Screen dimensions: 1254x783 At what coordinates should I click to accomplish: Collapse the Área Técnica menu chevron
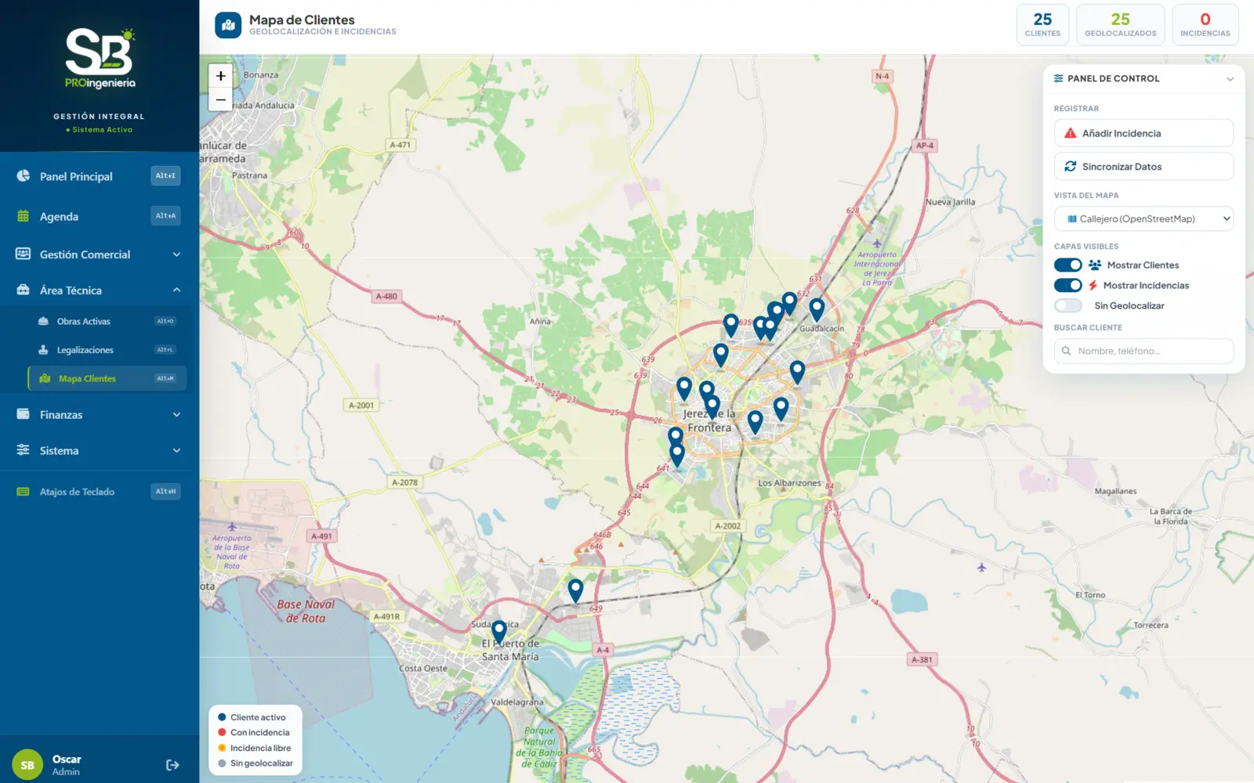point(176,290)
